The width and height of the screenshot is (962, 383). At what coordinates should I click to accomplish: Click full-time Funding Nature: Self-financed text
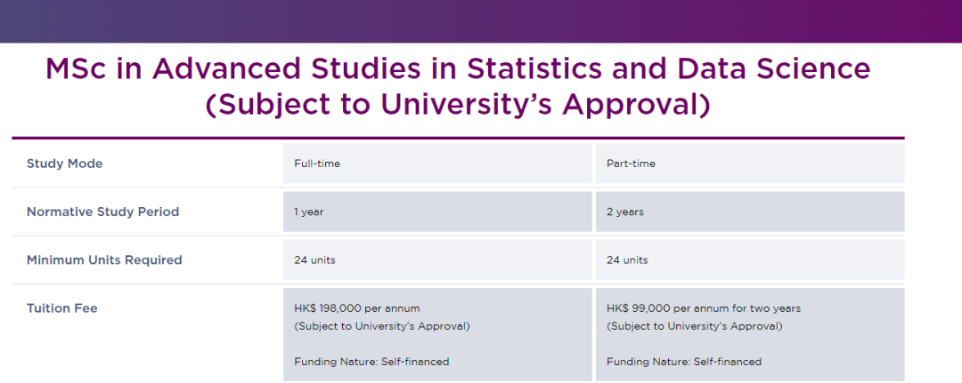pos(371,362)
